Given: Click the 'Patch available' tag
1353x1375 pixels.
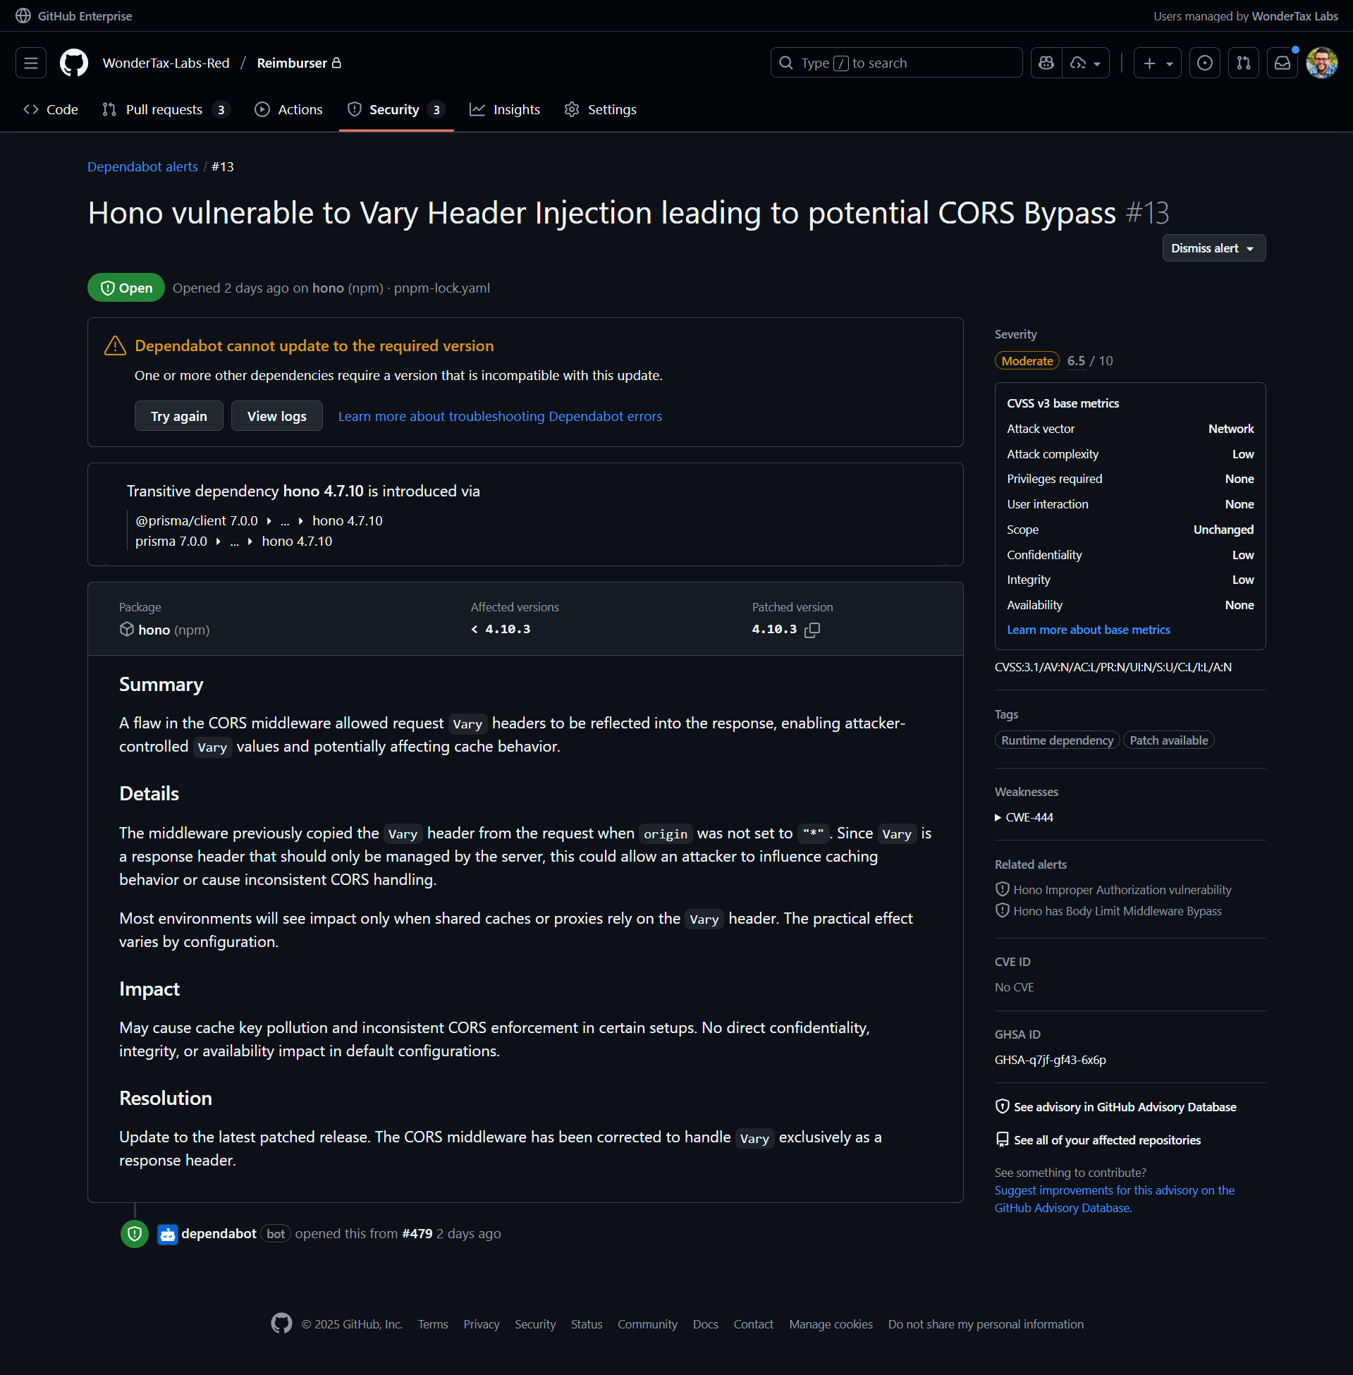Looking at the screenshot, I should coord(1168,740).
